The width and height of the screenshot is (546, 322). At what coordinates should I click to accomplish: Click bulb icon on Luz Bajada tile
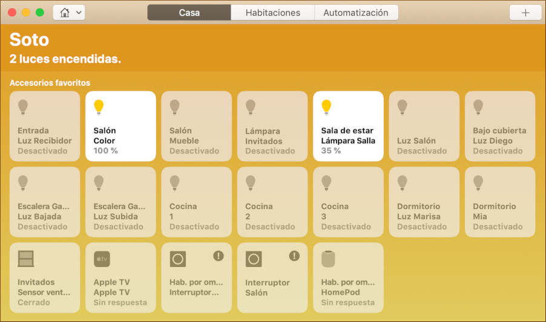coord(22,182)
